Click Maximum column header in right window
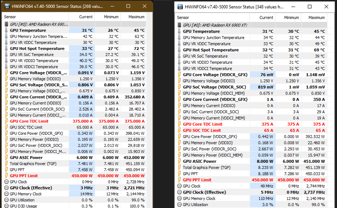This screenshot has width=337, height=208. pyautogui.click(x=314, y=17)
